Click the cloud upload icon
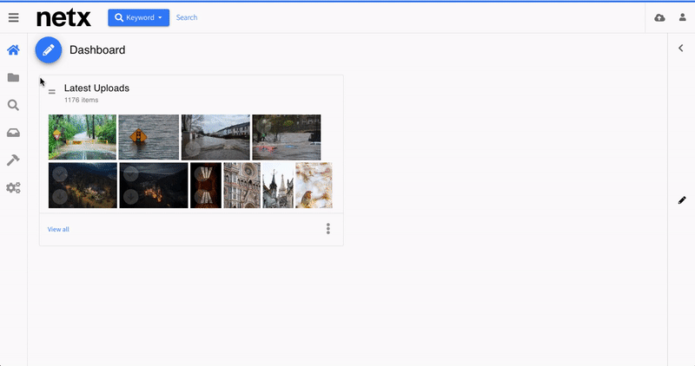This screenshot has width=695, height=366. point(659,17)
